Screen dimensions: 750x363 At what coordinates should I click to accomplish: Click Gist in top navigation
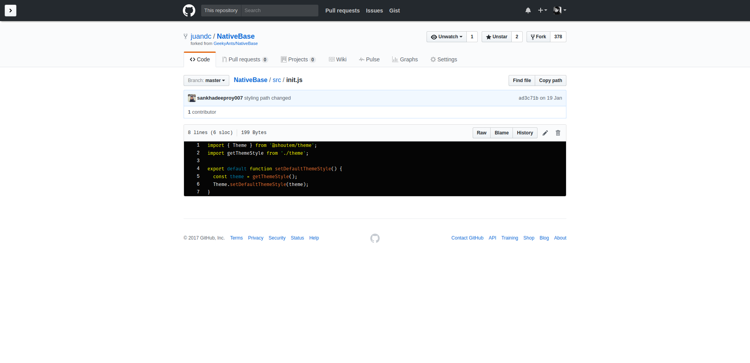(395, 11)
